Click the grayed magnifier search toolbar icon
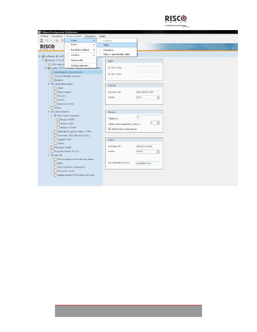Viewport: 257px width, 332px height. 51,41
